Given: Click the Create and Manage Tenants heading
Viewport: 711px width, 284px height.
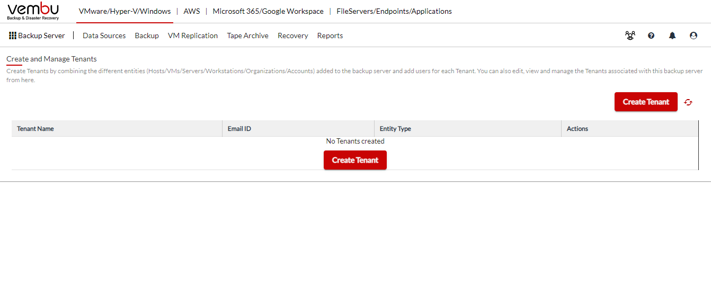Looking at the screenshot, I should click(x=51, y=59).
